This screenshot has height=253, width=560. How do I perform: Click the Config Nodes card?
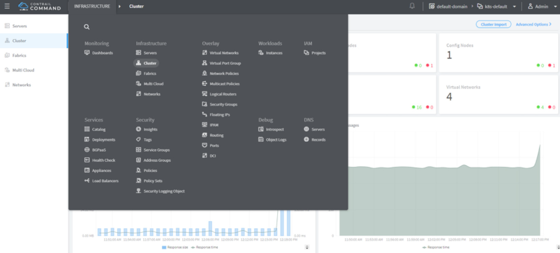[499, 53]
